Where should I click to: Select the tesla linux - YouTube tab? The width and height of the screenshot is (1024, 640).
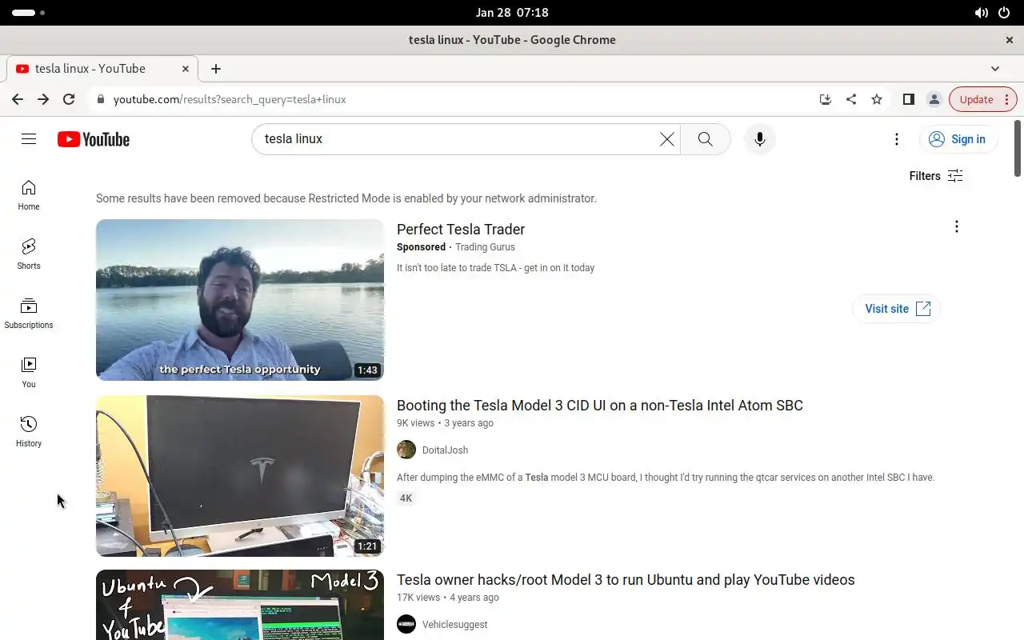pos(102,69)
